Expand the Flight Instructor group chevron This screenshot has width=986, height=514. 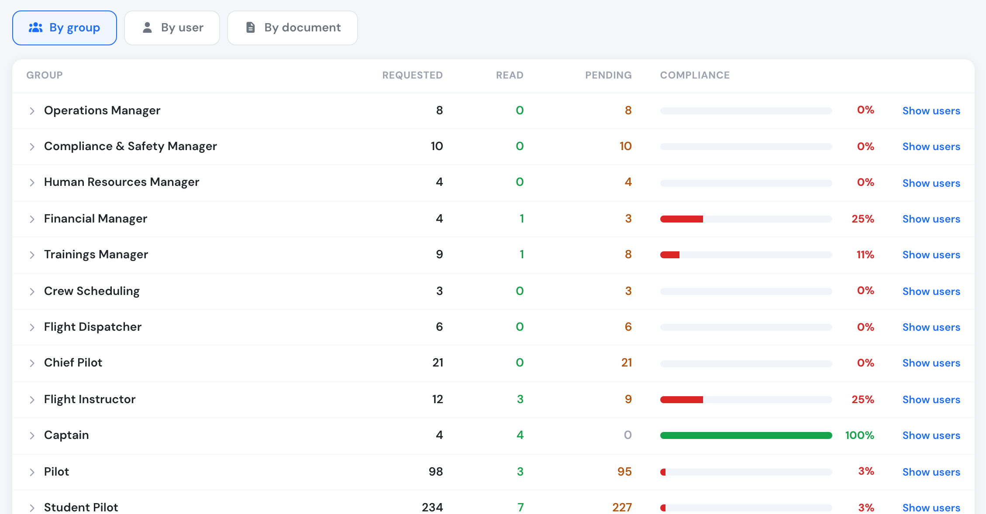click(x=32, y=400)
